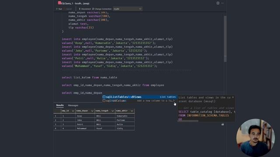Click the 'select list_kolom from nama_table' line
This screenshot has height=157, width=280.
point(89,78)
